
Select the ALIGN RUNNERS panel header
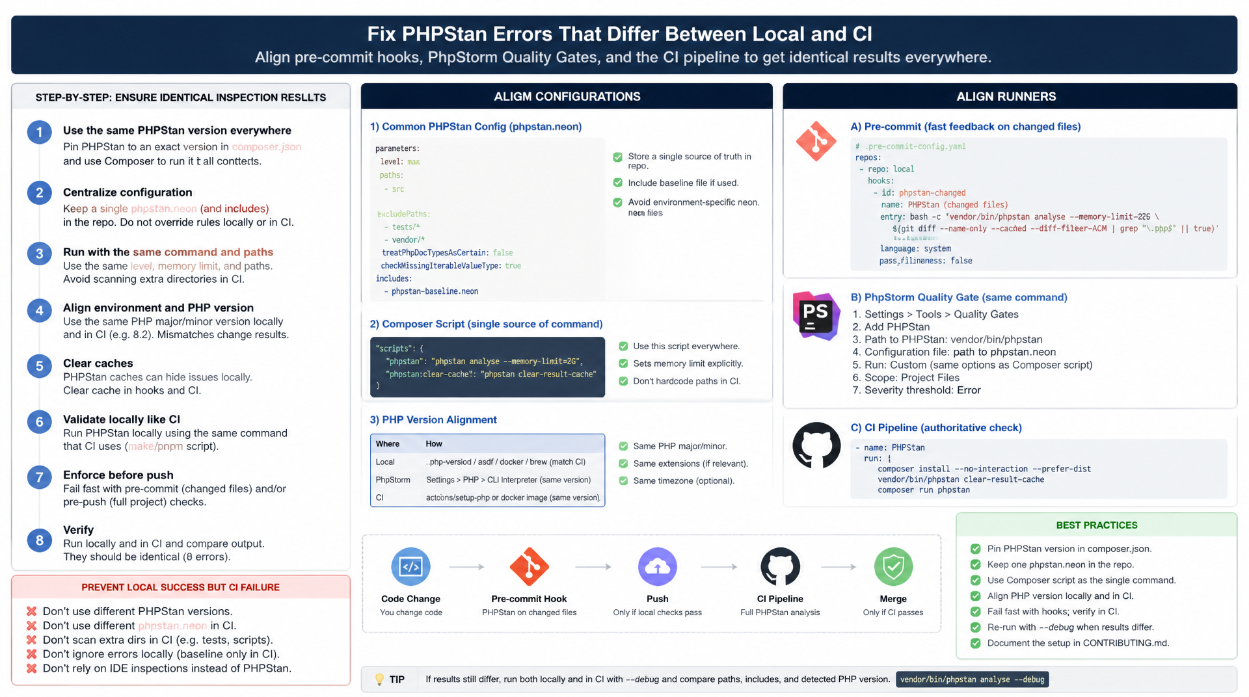click(x=1010, y=96)
